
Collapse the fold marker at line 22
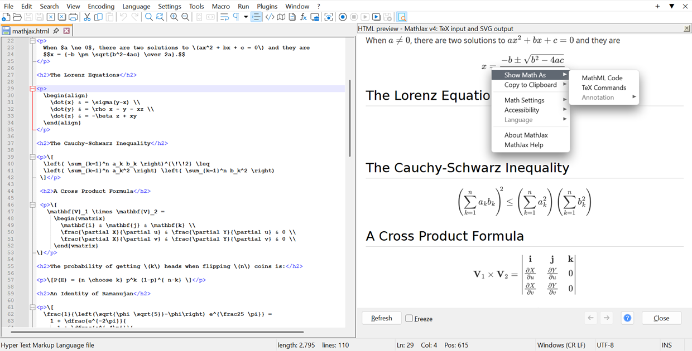[x=32, y=41]
